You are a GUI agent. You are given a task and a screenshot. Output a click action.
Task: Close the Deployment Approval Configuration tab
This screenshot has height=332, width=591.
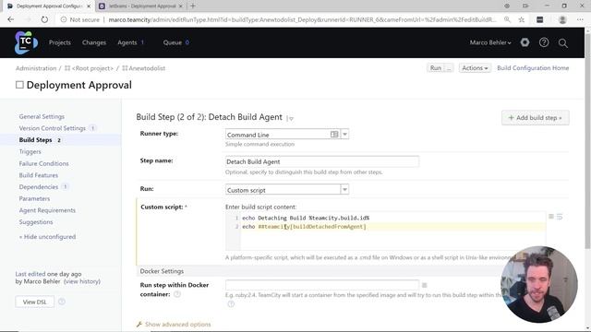(x=89, y=6)
